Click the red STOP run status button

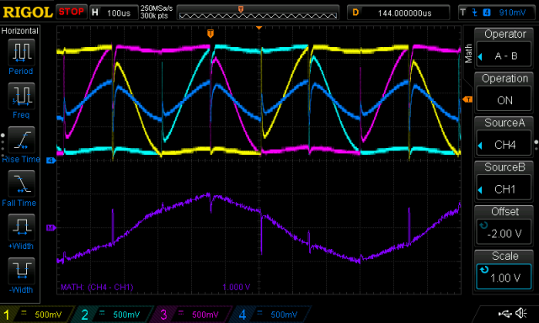tap(72, 12)
